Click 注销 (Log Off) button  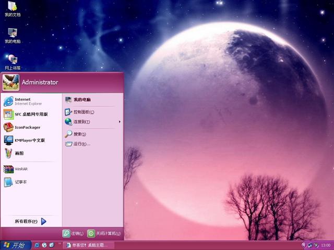click(73, 233)
